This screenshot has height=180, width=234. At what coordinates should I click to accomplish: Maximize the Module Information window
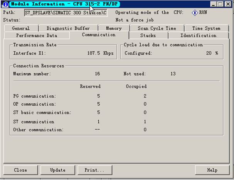221,4
